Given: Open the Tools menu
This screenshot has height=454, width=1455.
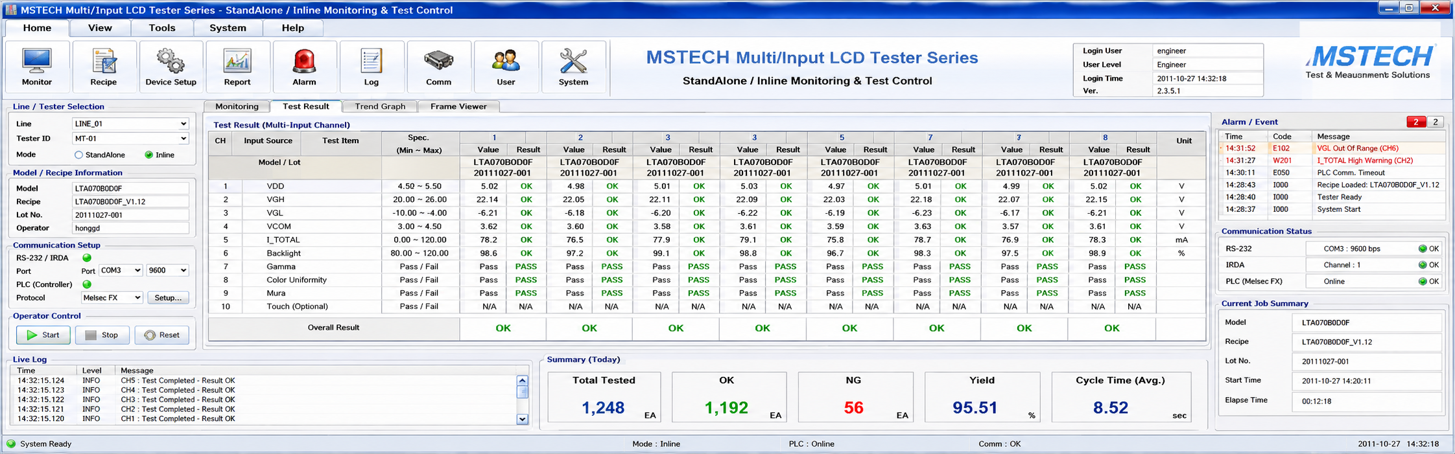Looking at the screenshot, I should tap(162, 28).
